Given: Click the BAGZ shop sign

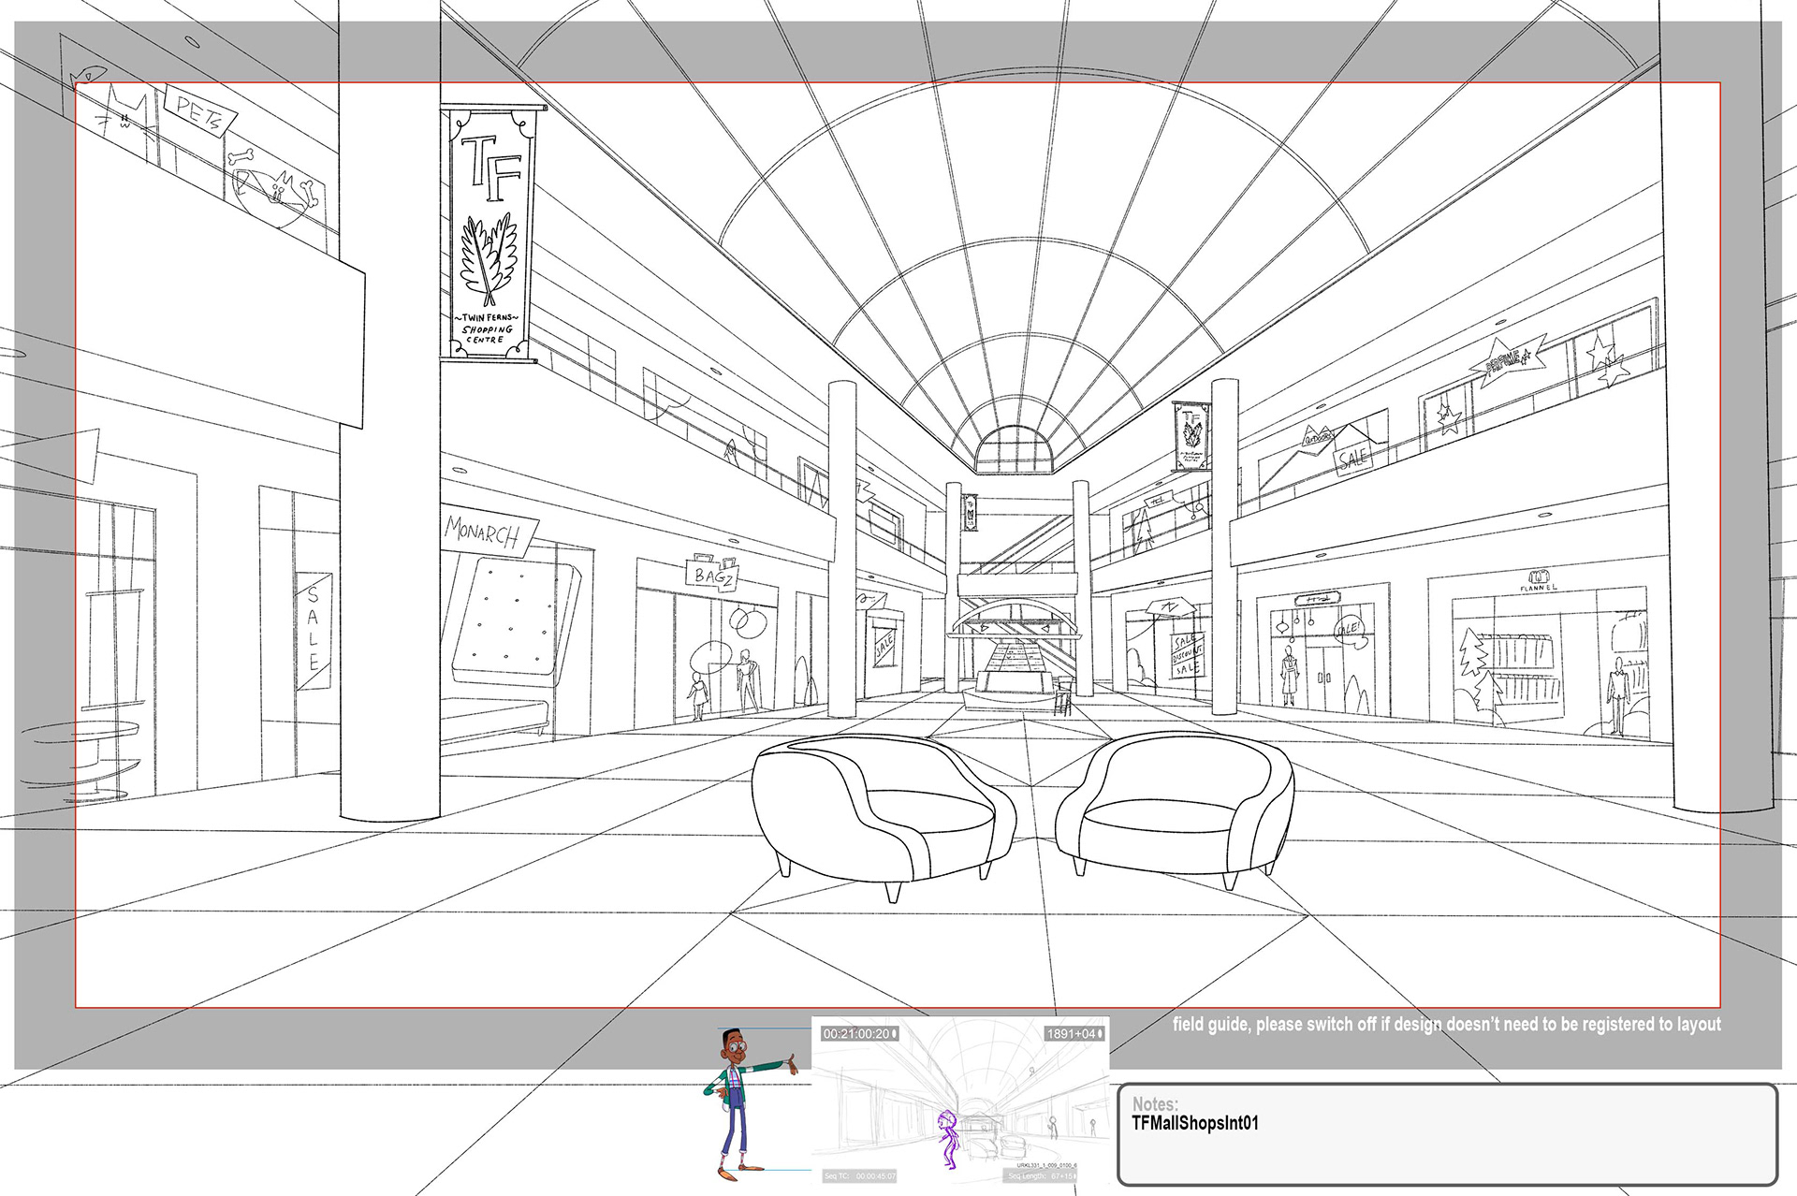Looking at the screenshot, I should pos(713,576).
